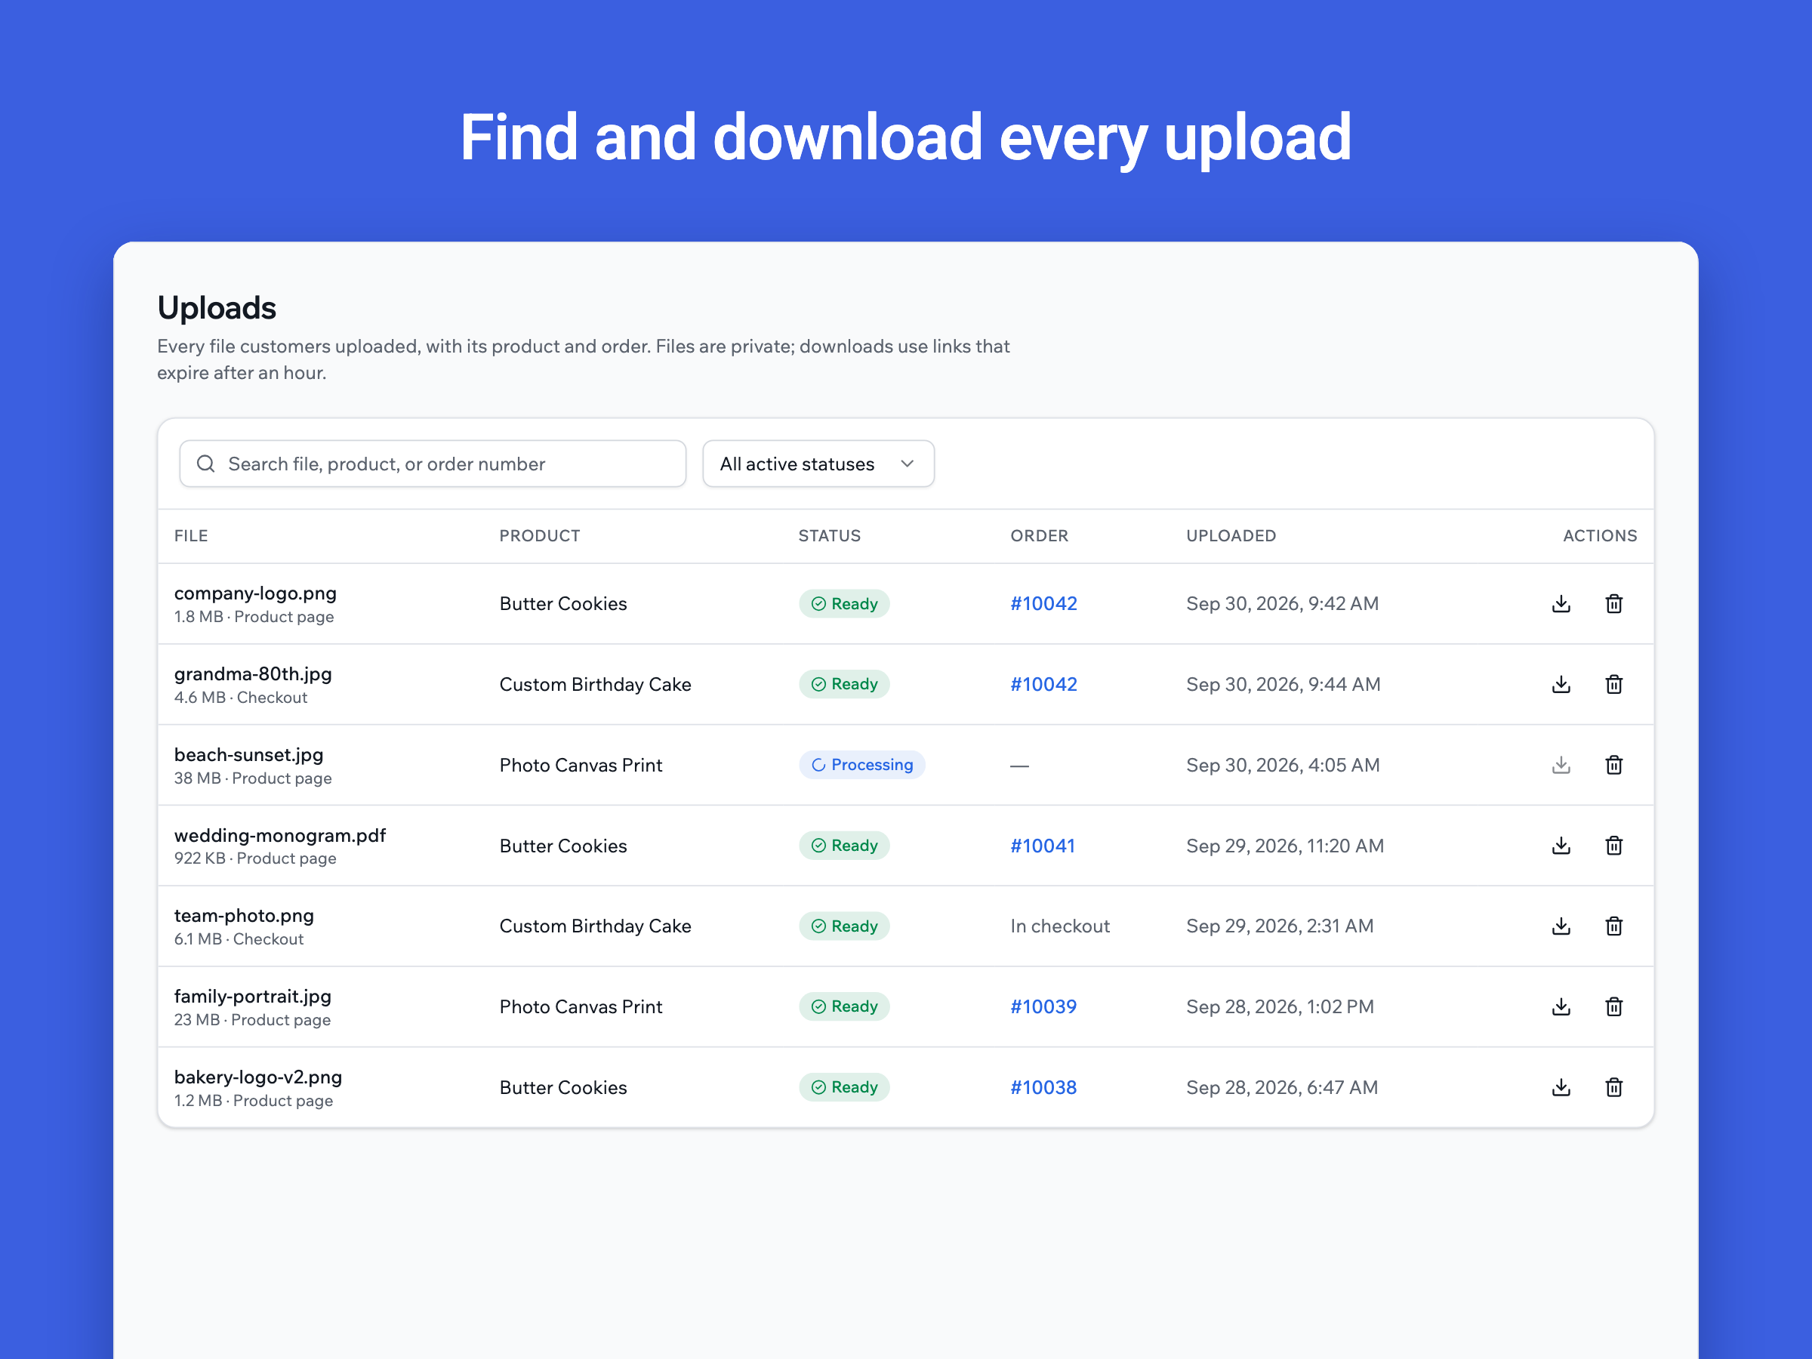
Task: Download team-photo.png file
Action: (1561, 926)
